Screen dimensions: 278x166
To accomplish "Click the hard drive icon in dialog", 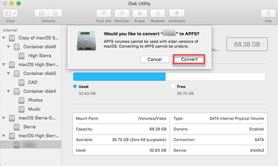I will [86, 41].
